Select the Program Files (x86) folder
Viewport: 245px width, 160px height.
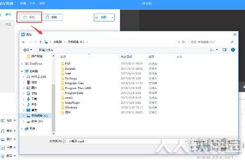[78, 88]
